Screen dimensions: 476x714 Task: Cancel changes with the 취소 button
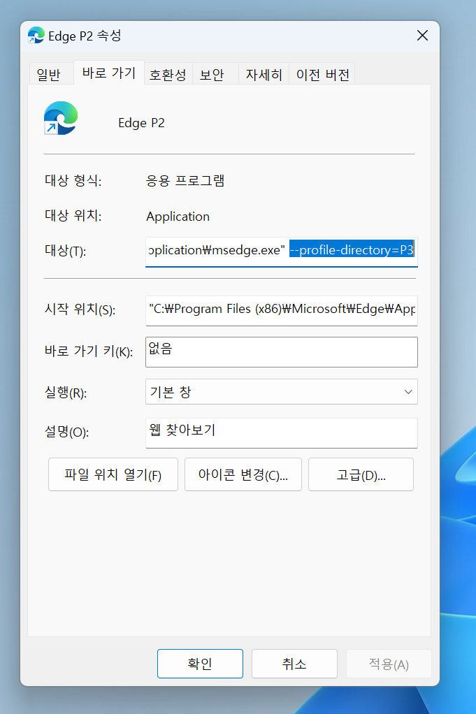[294, 664]
